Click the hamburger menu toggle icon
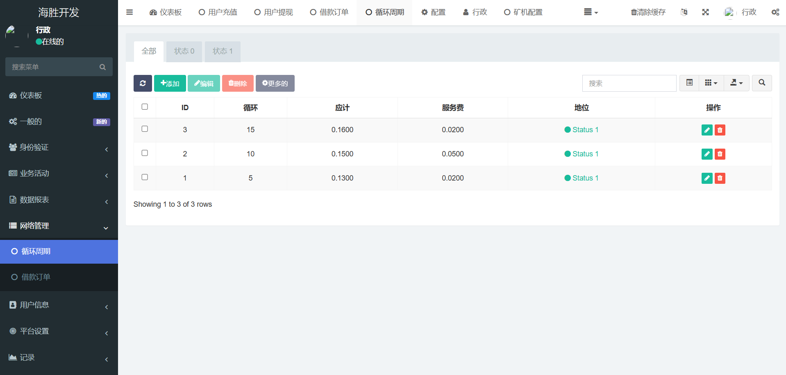This screenshot has height=375, width=786. 129,12
